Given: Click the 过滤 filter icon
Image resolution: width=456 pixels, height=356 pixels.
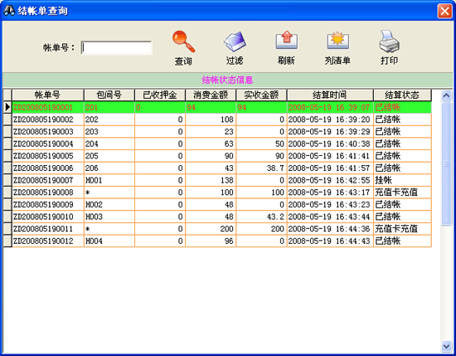Looking at the screenshot, I should (x=235, y=41).
